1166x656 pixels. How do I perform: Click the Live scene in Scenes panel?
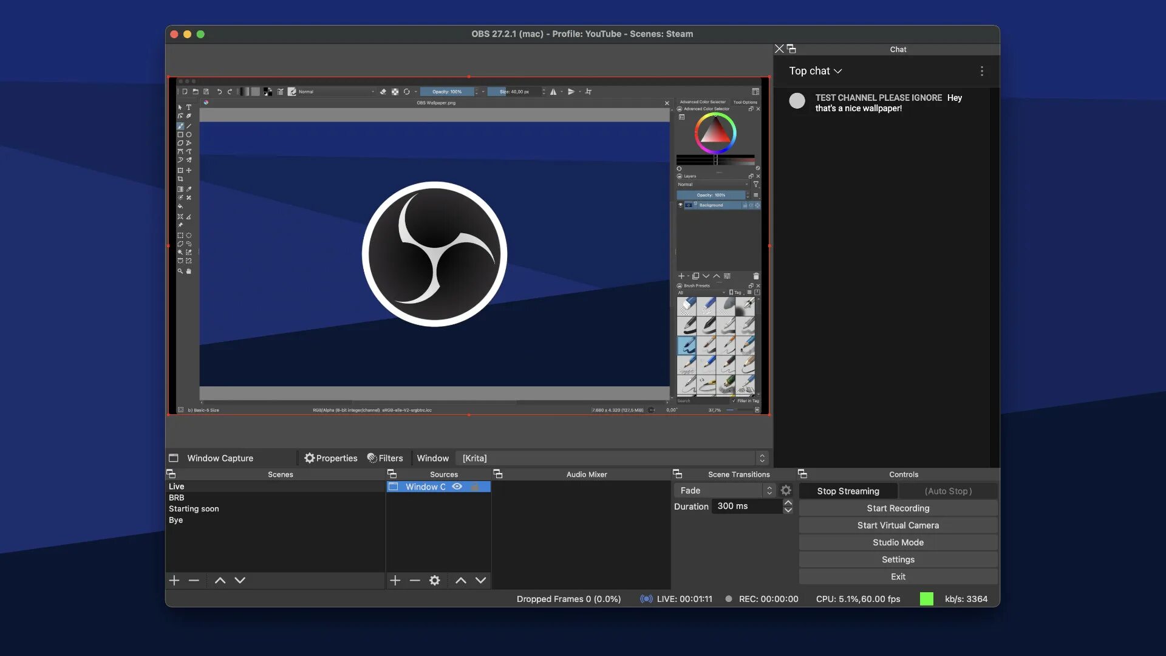(x=176, y=486)
